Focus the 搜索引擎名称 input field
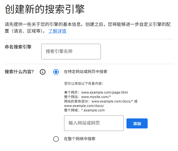178x151 pixels. tap(71, 52)
